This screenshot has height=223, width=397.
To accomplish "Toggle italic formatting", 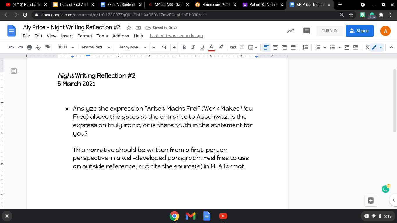I will [x=193, y=47].
